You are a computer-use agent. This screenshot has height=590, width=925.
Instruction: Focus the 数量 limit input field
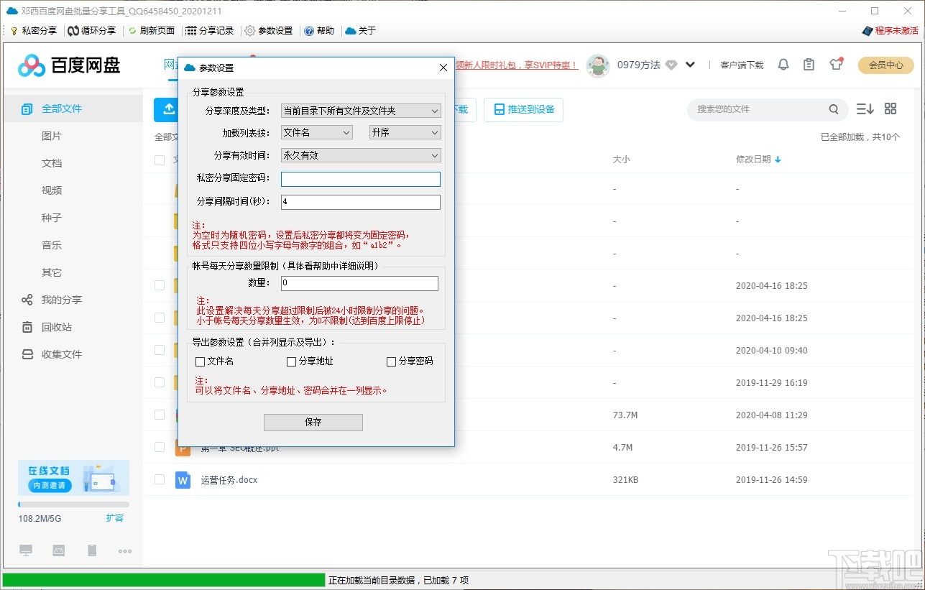pos(359,283)
